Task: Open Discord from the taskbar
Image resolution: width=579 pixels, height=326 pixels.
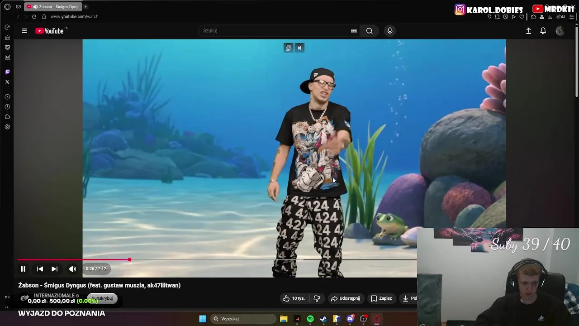Action: click(x=350, y=319)
